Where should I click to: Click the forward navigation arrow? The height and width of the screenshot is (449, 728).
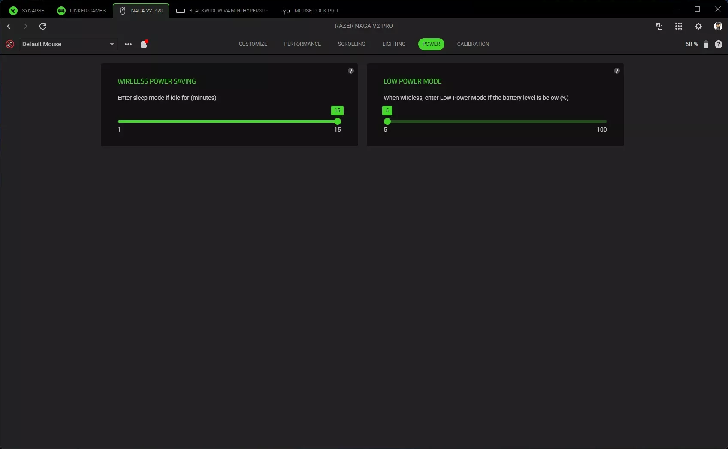pyautogui.click(x=25, y=26)
